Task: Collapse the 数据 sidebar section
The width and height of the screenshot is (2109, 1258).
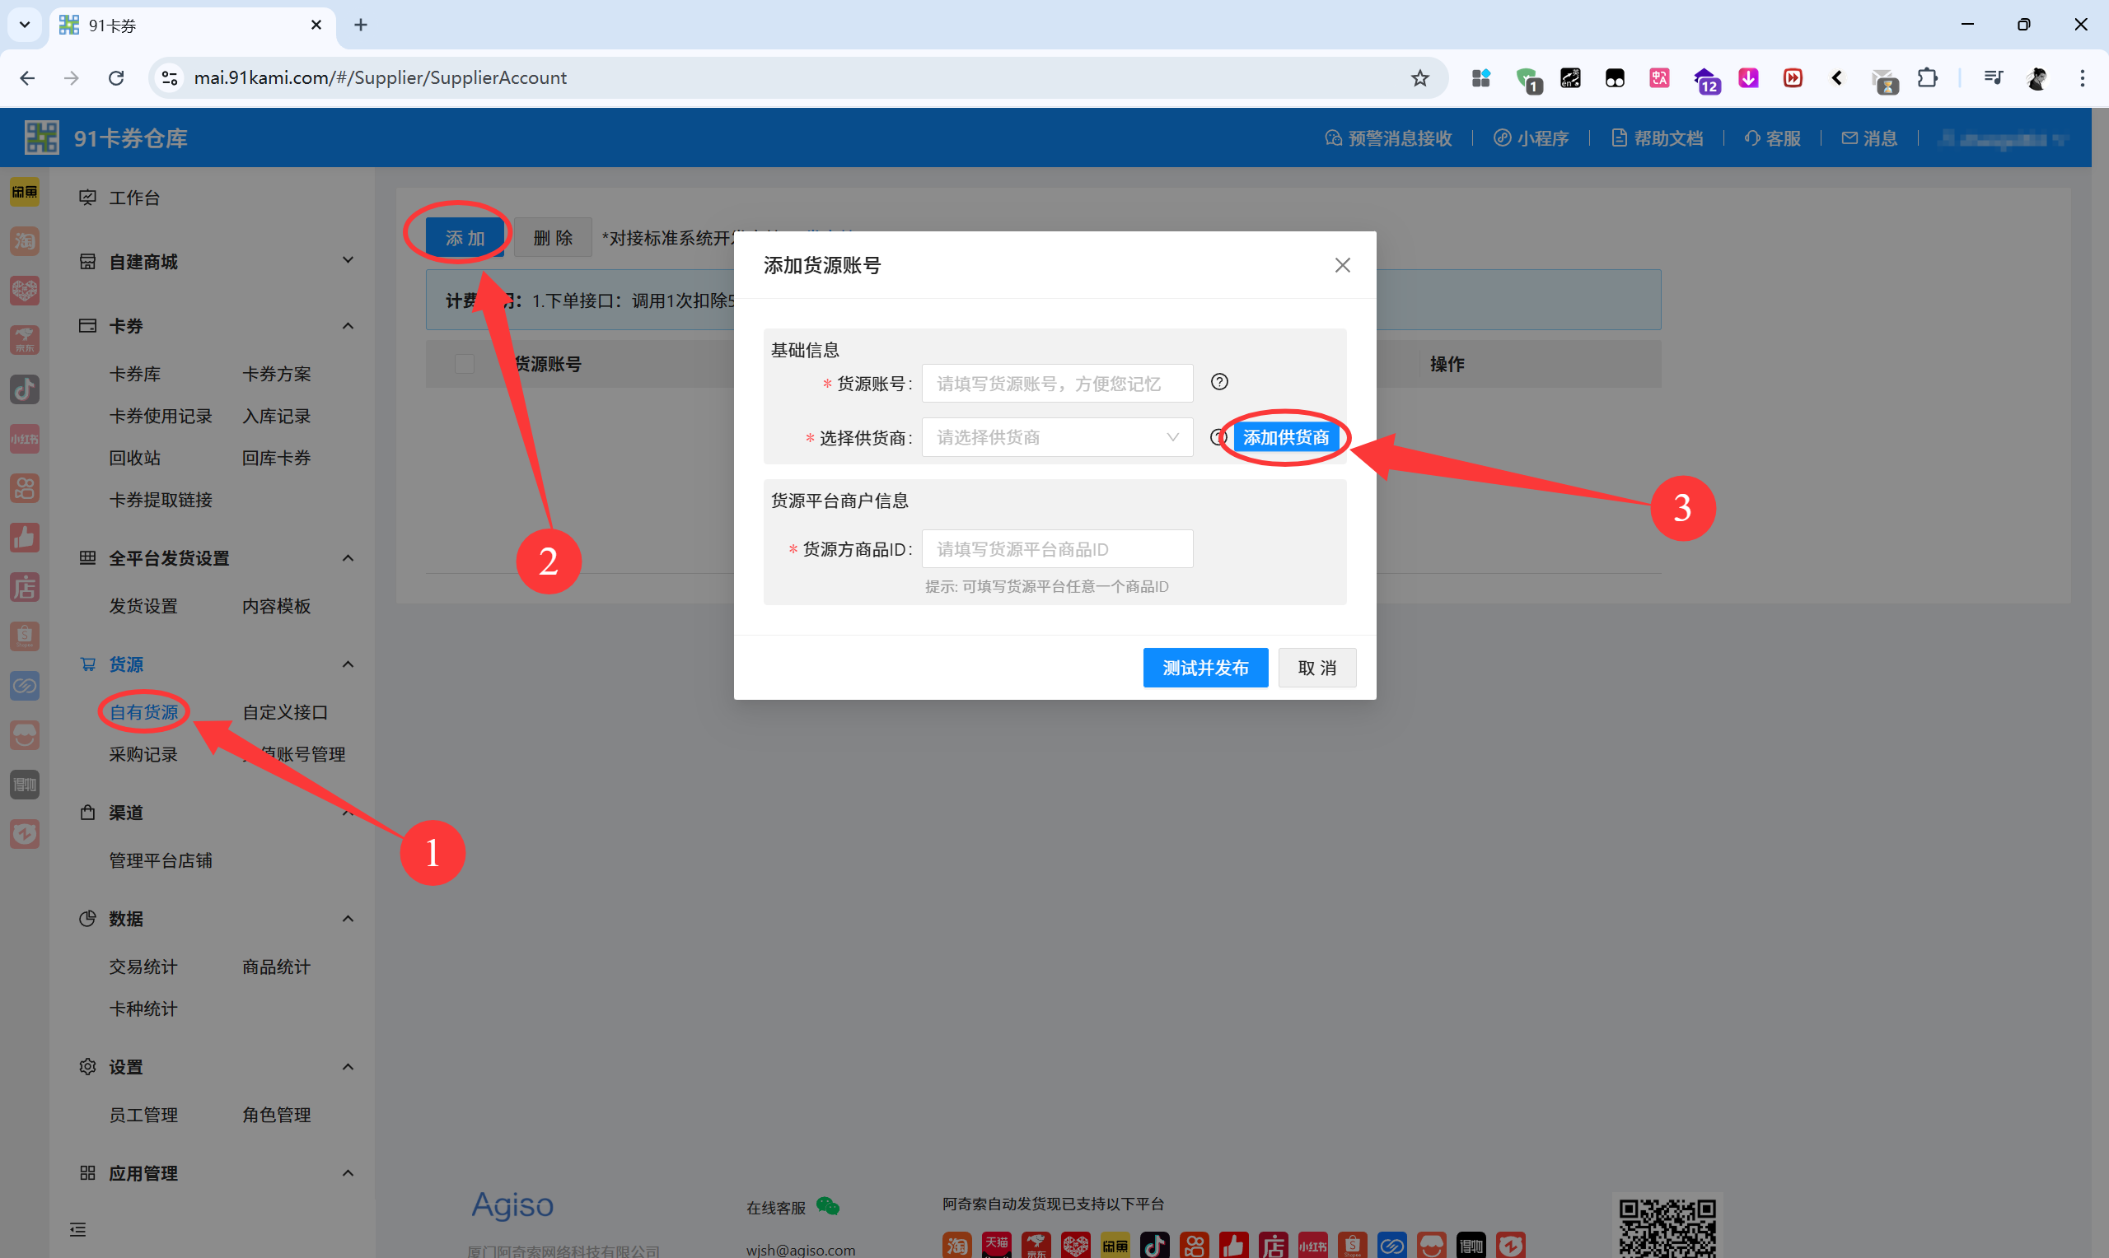Action: click(x=347, y=918)
